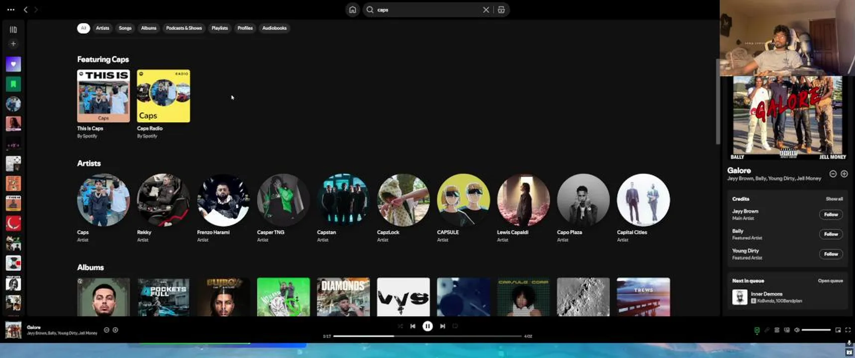Follow Jayy Brown in Credits
The image size is (855, 358).
coord(831,214)
